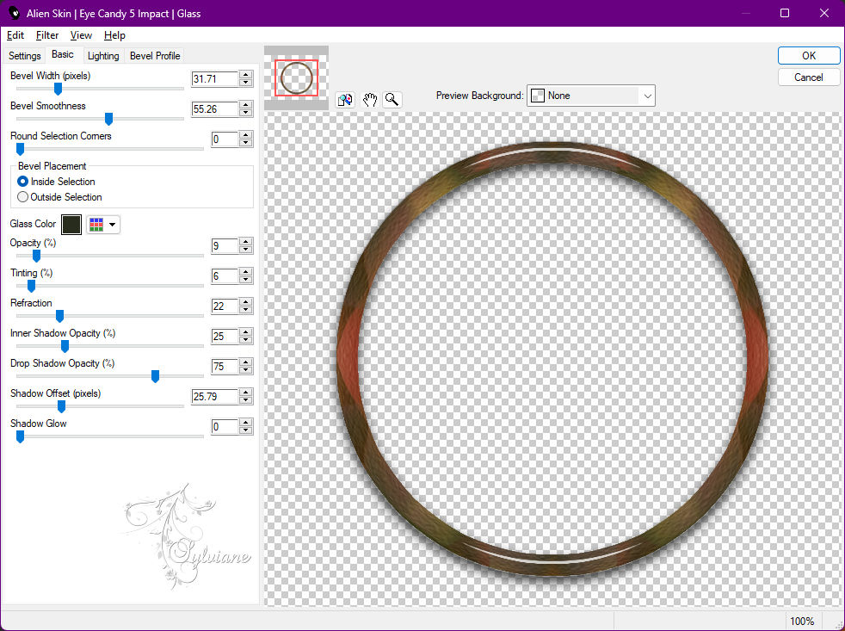
Task: Open the Filter menu
Action: 46,35
